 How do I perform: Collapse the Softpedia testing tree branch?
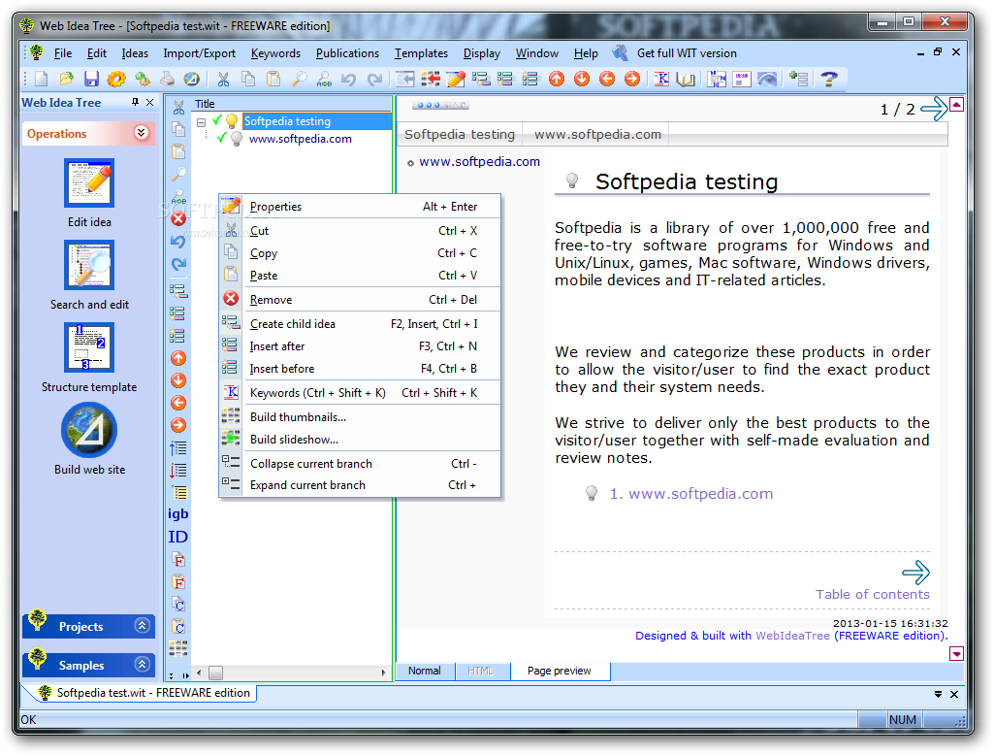click(x=201, y=122)
